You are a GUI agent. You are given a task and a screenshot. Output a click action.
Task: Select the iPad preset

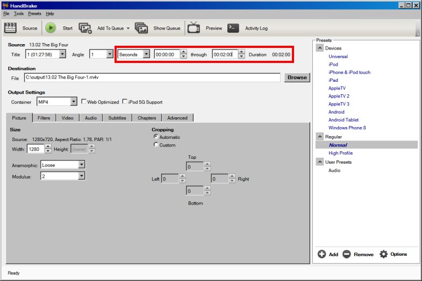pos(333,80)
